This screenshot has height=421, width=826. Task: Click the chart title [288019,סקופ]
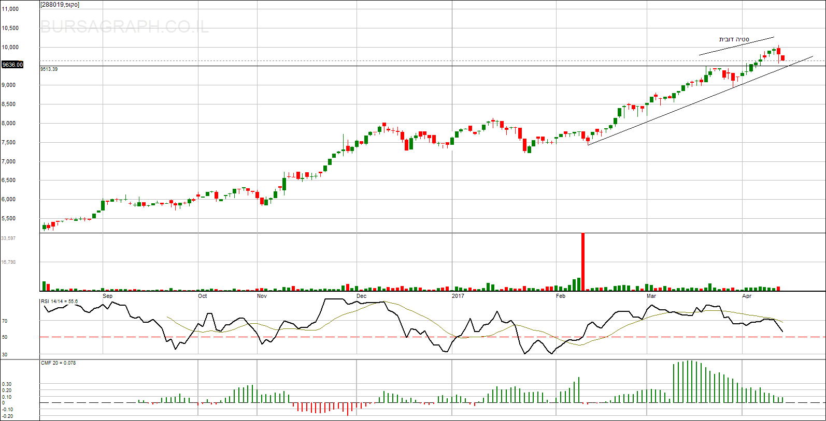coord(60,5)
